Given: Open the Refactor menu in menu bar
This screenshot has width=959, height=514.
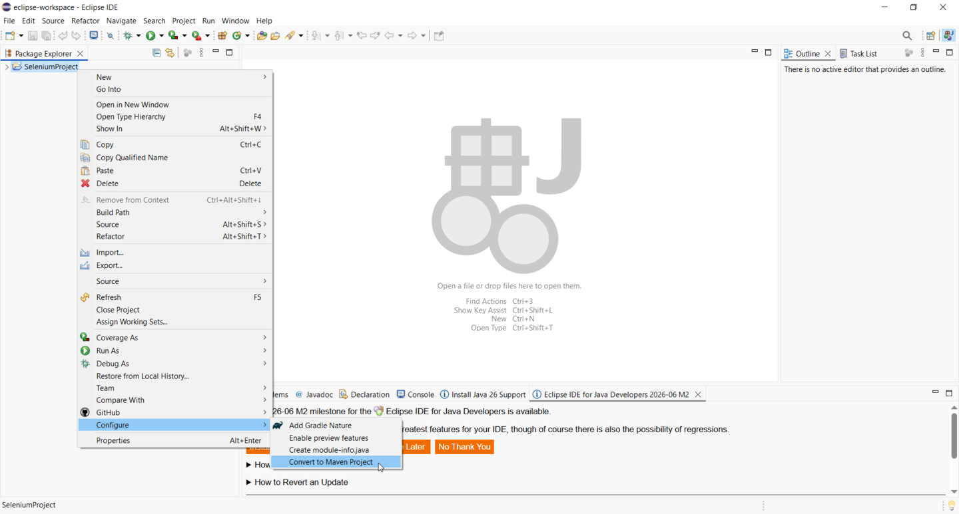Looking at the screenshot, I should click(85, 21).
